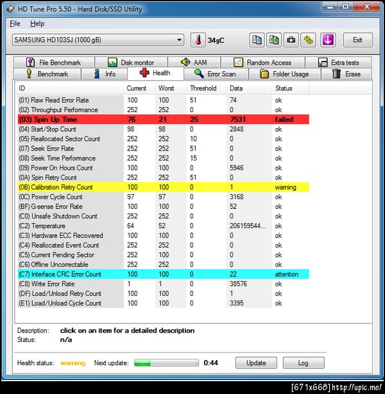Click the 34°C temperature reading
Screen dimensions: 385x394
point(216,40)
